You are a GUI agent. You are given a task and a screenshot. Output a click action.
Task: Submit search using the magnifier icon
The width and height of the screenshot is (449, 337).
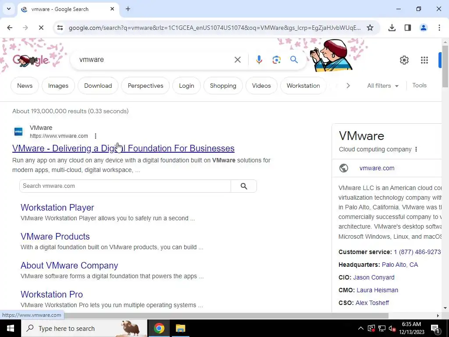[x=294, y=60]
